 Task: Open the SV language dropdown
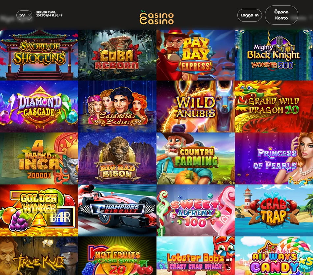point(24,15)
